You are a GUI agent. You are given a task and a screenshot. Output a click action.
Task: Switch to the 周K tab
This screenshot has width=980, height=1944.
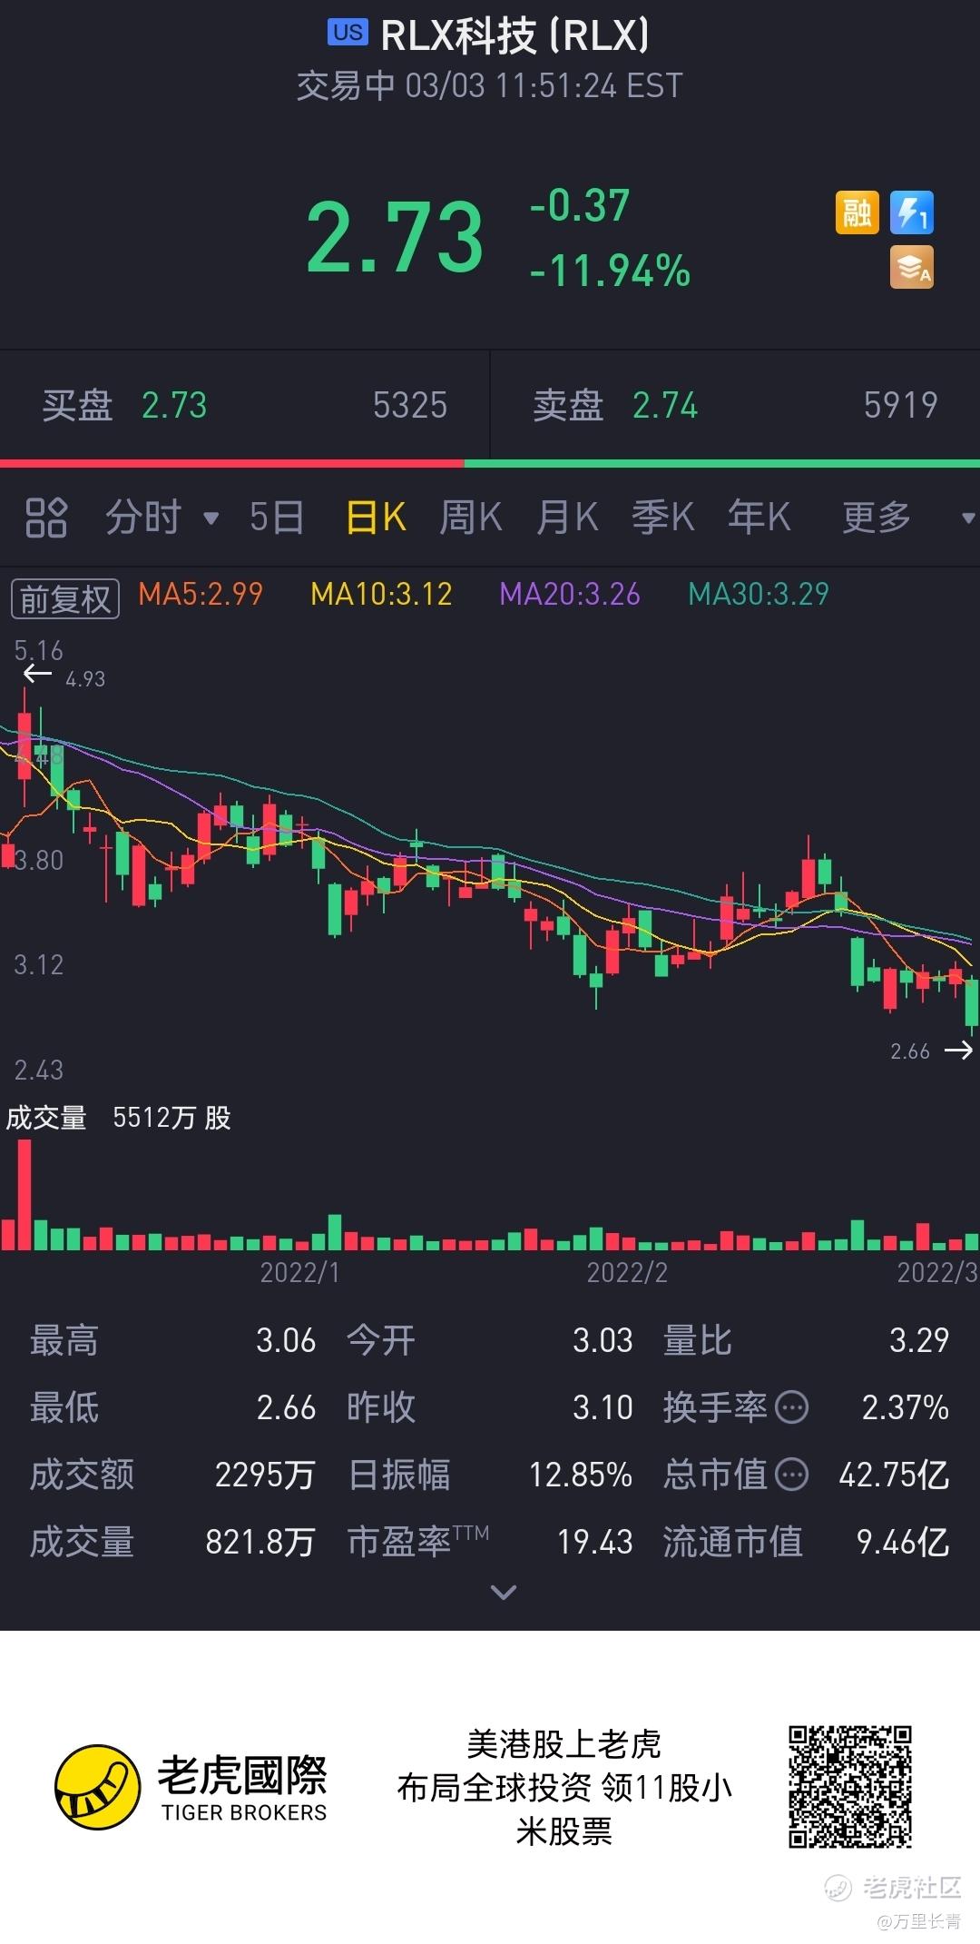(x=470, y=518)
